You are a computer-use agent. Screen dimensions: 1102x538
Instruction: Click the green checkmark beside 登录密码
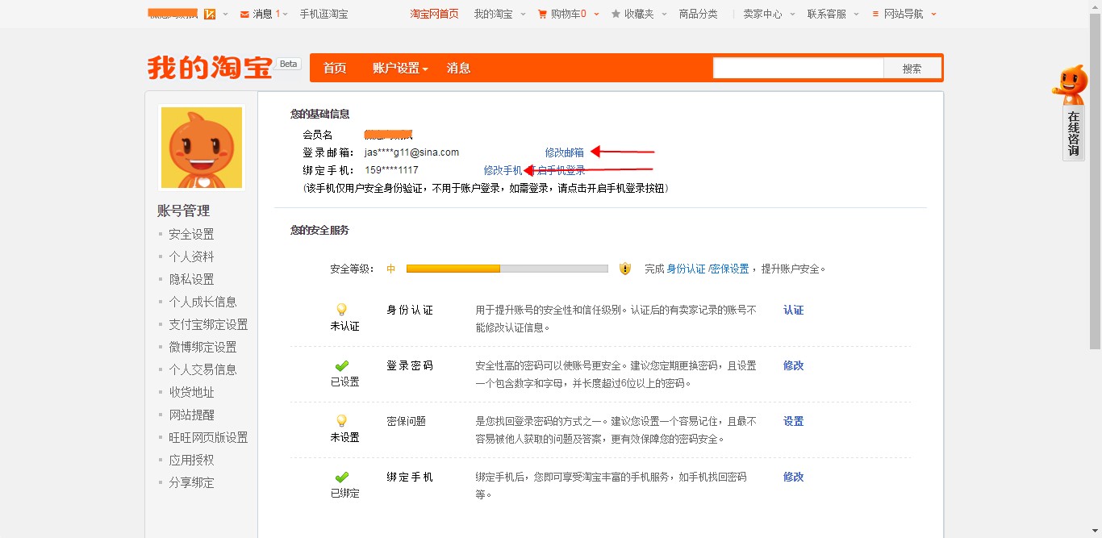pos(341,365)
